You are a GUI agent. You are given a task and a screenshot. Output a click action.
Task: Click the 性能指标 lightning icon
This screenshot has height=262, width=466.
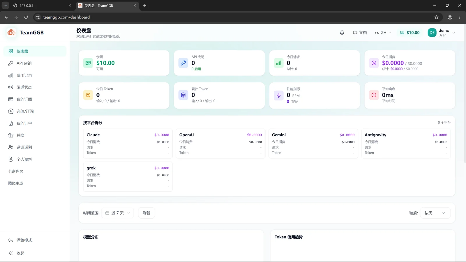(x=279, y=95)
